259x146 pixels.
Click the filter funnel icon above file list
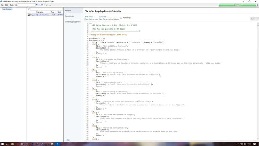(29, 9)
